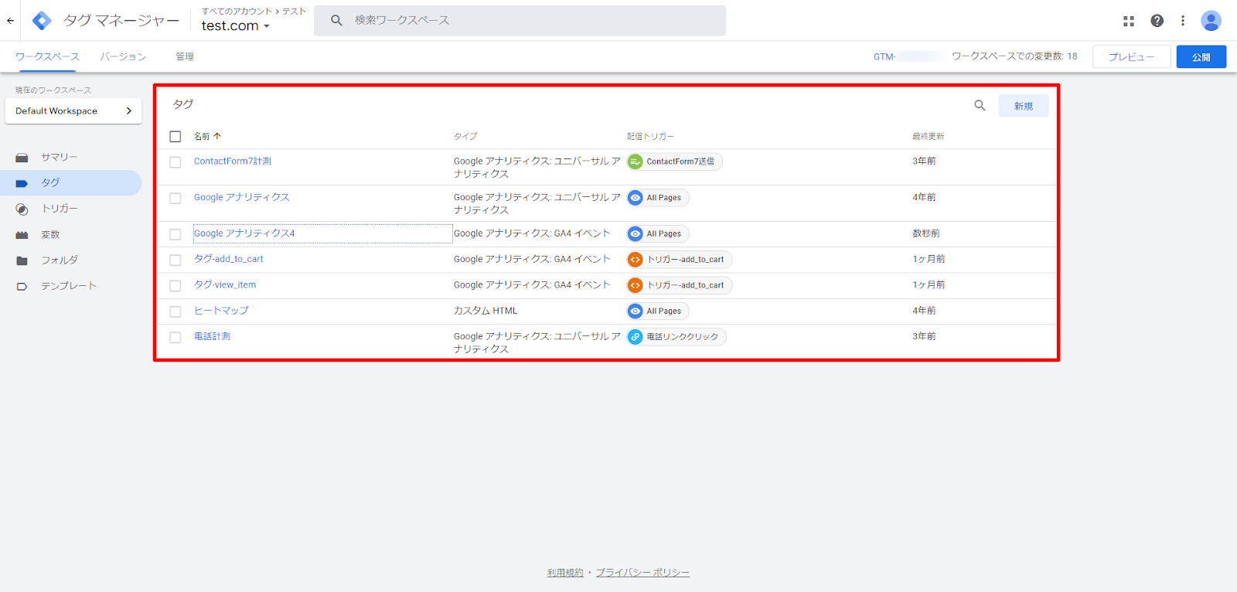Click the 配信トリガー column header

[x=650, y=136]
